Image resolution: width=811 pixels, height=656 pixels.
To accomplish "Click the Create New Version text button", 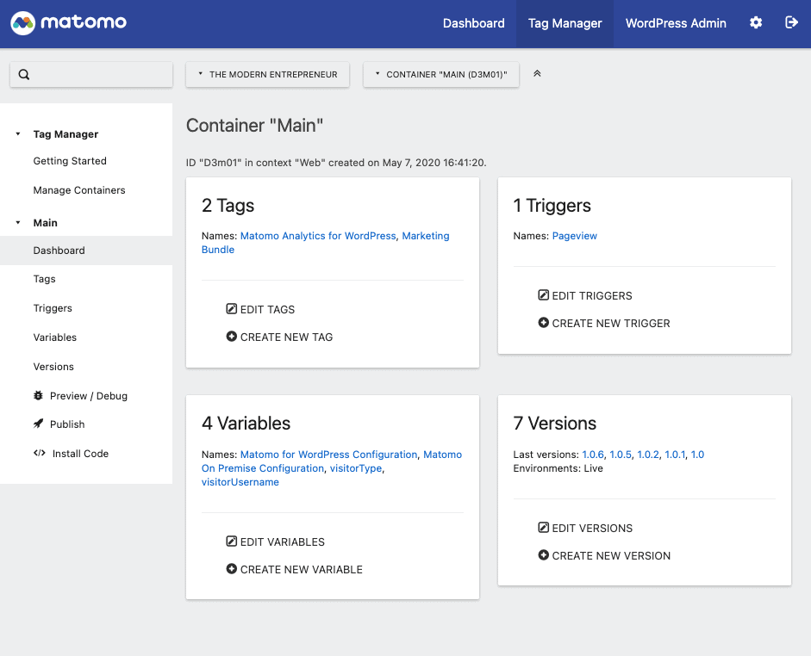I will point(611,555).
